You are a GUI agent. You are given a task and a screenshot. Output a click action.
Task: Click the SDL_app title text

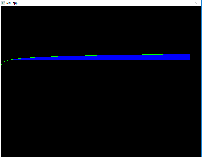click(x=12, y=3)
